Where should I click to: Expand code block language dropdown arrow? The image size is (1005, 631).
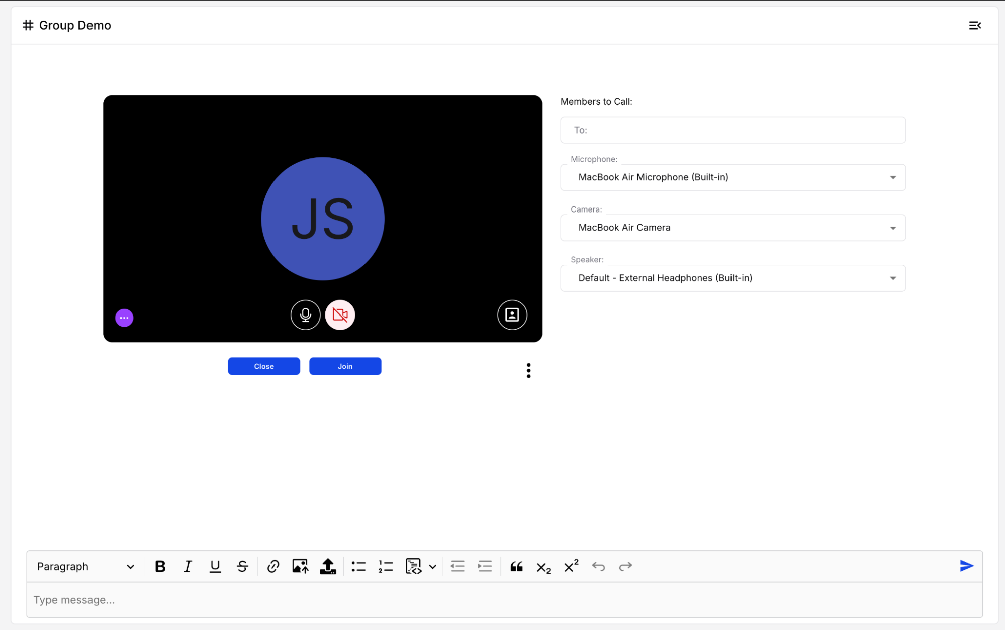click(x=433, y=567)
